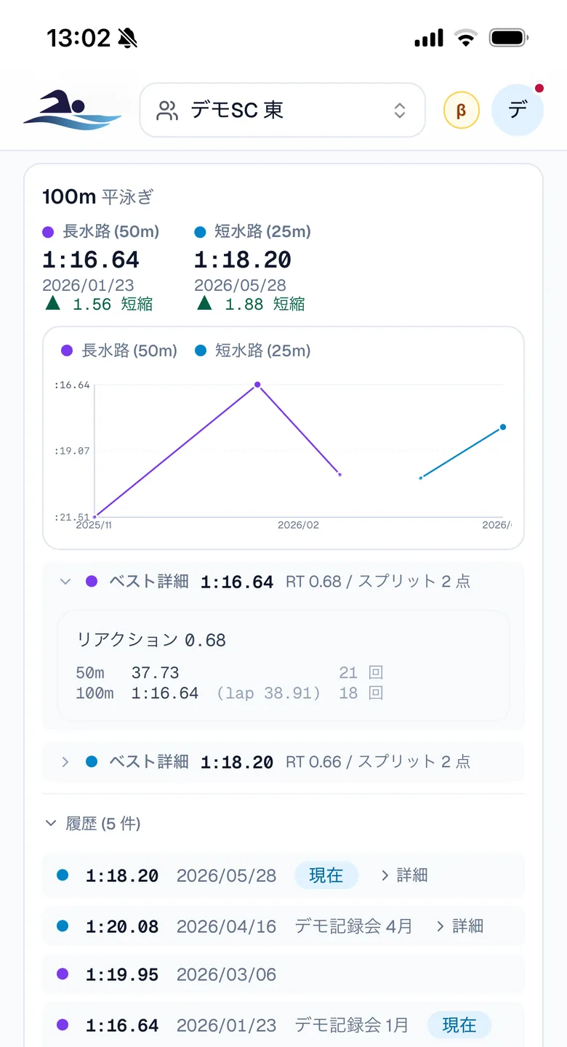Tap the green triangle beside 1.88 短縮
Viewport: 567px width, 1047px height.
pyautogui.click(x=204, y=302)
